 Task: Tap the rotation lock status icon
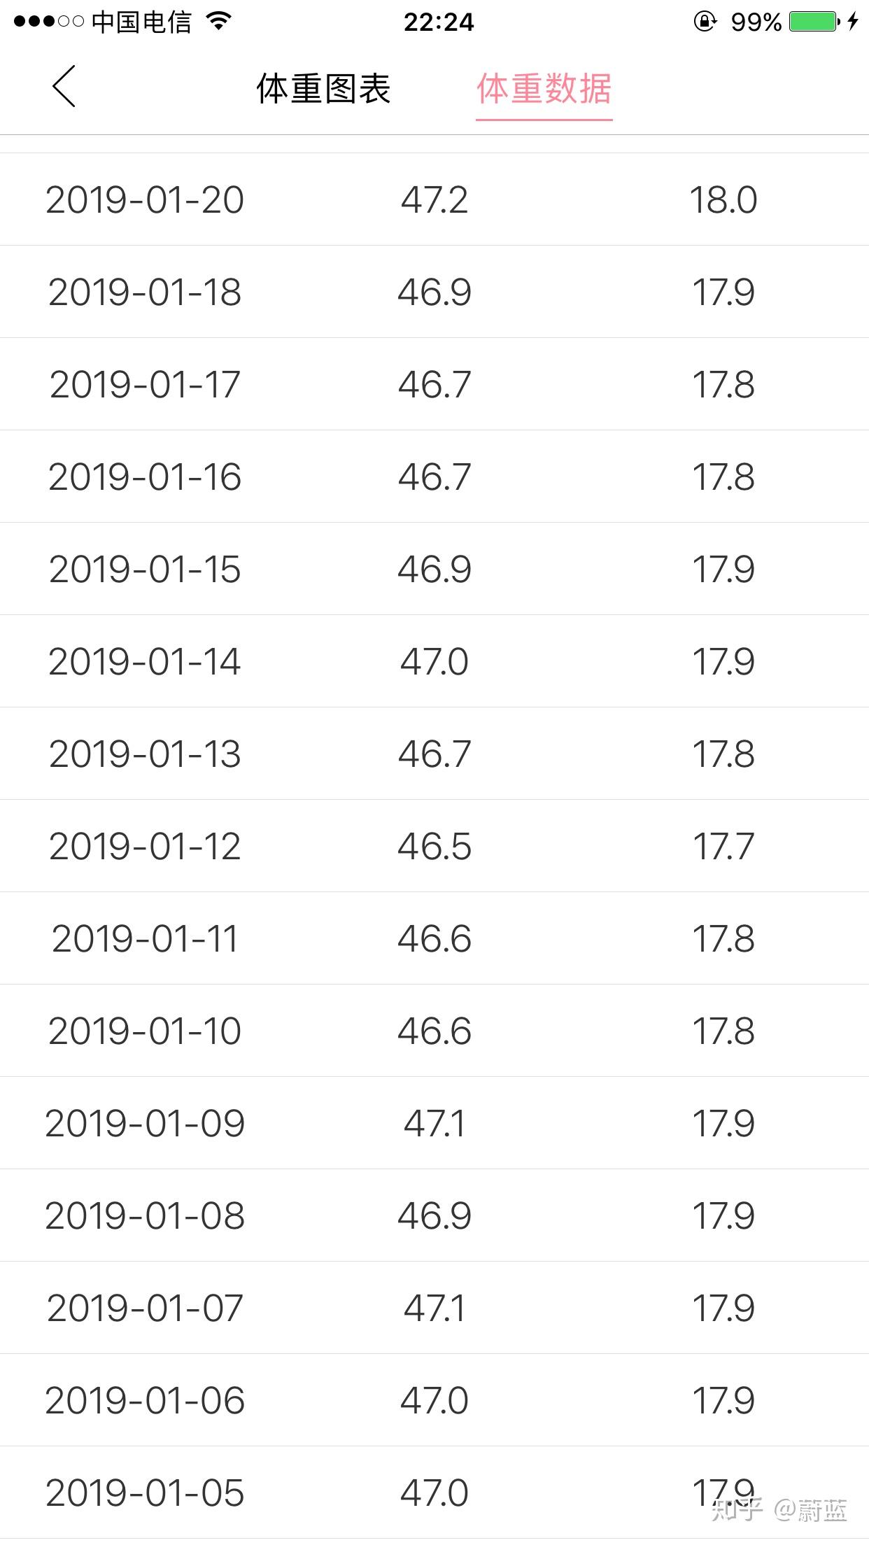(705, 22)
